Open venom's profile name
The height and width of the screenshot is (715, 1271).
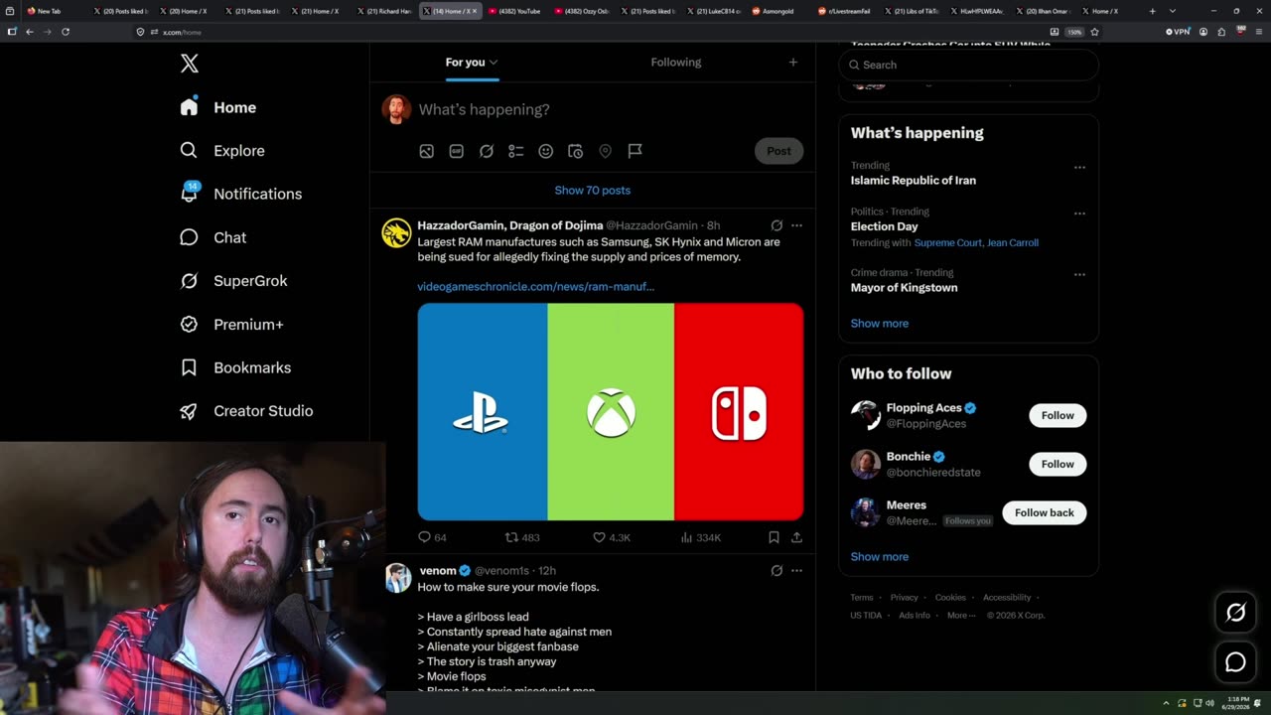click(x=437, y=571)
